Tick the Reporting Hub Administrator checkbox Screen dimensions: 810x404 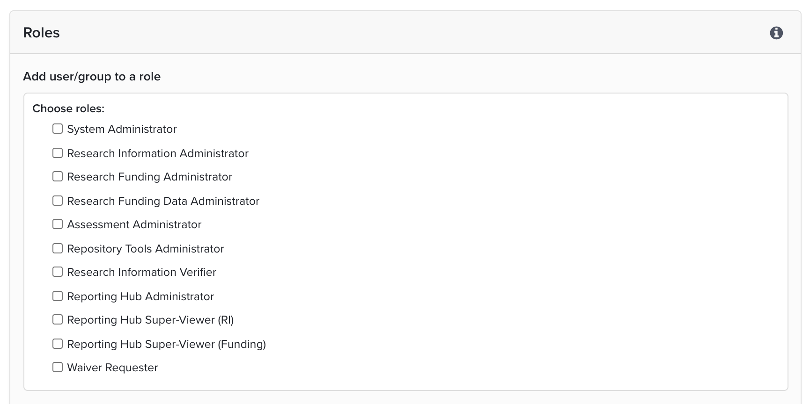click(58, 296)
